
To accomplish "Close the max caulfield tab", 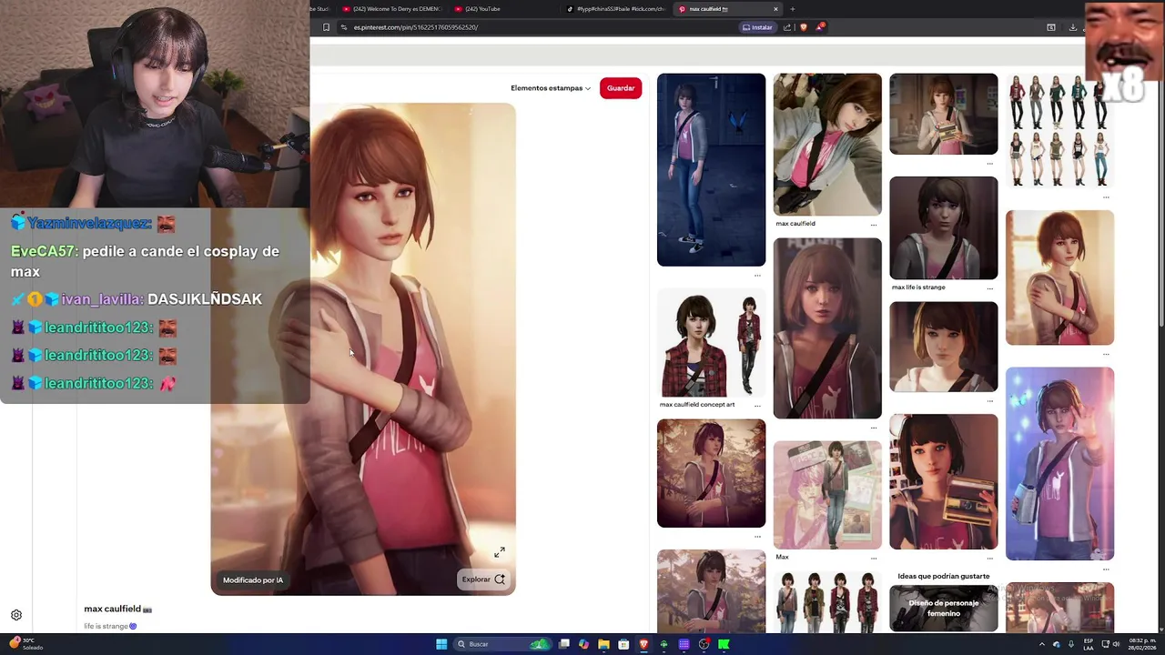I will tap(775, 9).
